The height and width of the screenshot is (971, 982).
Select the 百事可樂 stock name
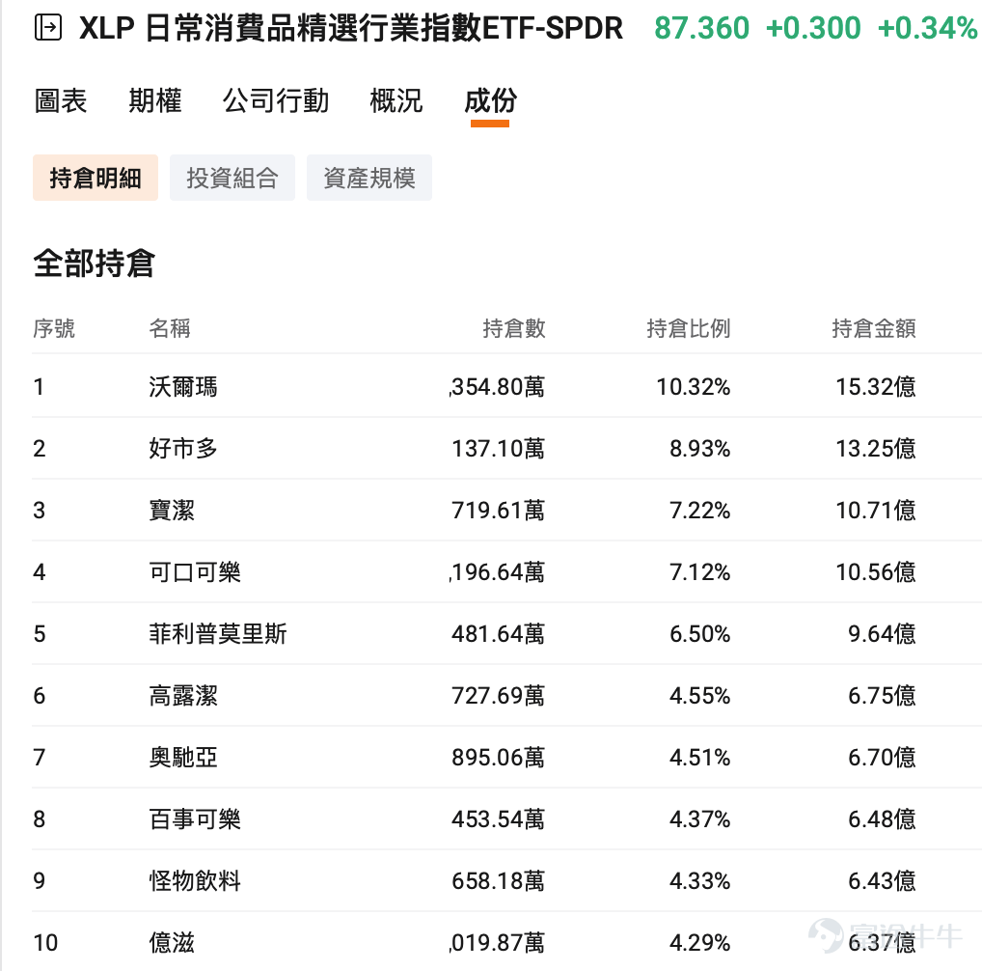(x=195, y=819)
